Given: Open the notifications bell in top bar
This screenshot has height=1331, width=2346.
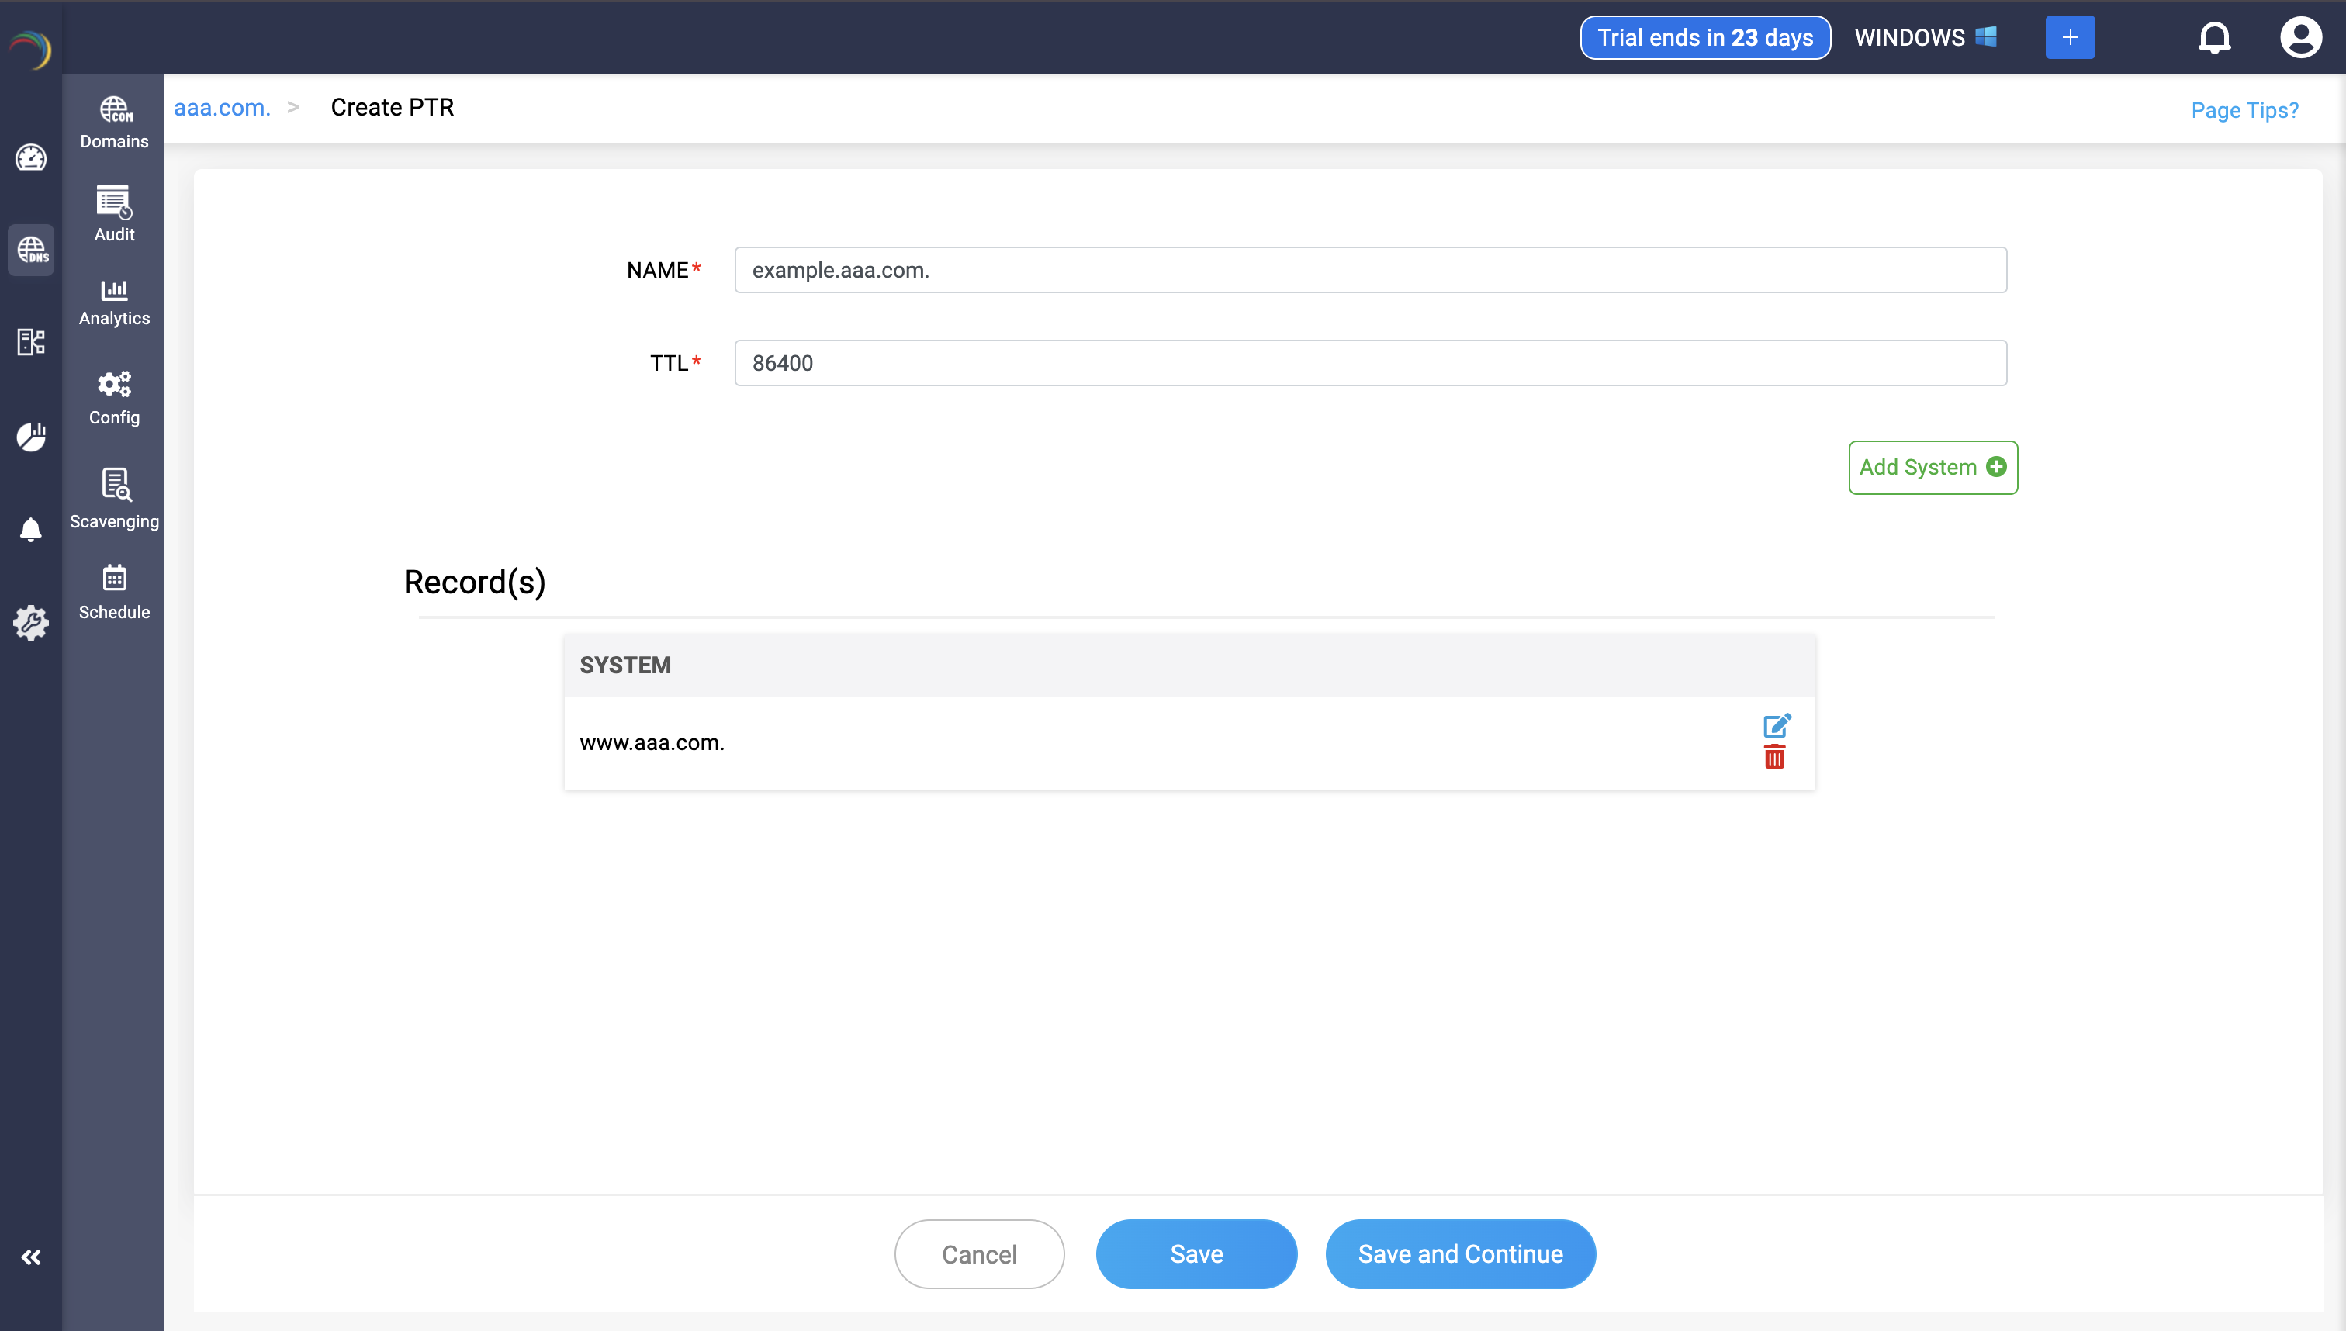Looking at the screenshot, I should [x=2213, y=37].
